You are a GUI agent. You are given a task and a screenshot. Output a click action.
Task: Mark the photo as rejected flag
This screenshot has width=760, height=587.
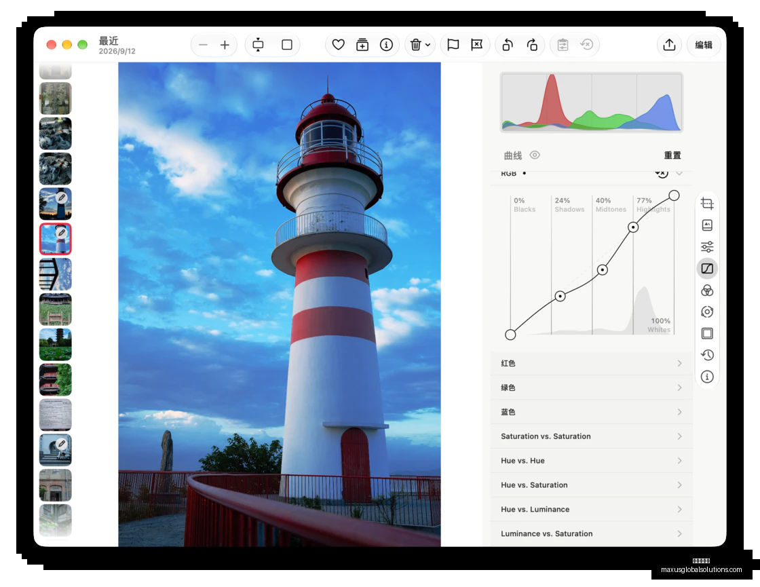[477, 45]
